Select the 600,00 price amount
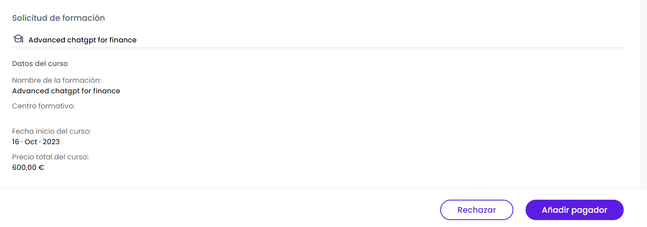 (x=25, y=167)
